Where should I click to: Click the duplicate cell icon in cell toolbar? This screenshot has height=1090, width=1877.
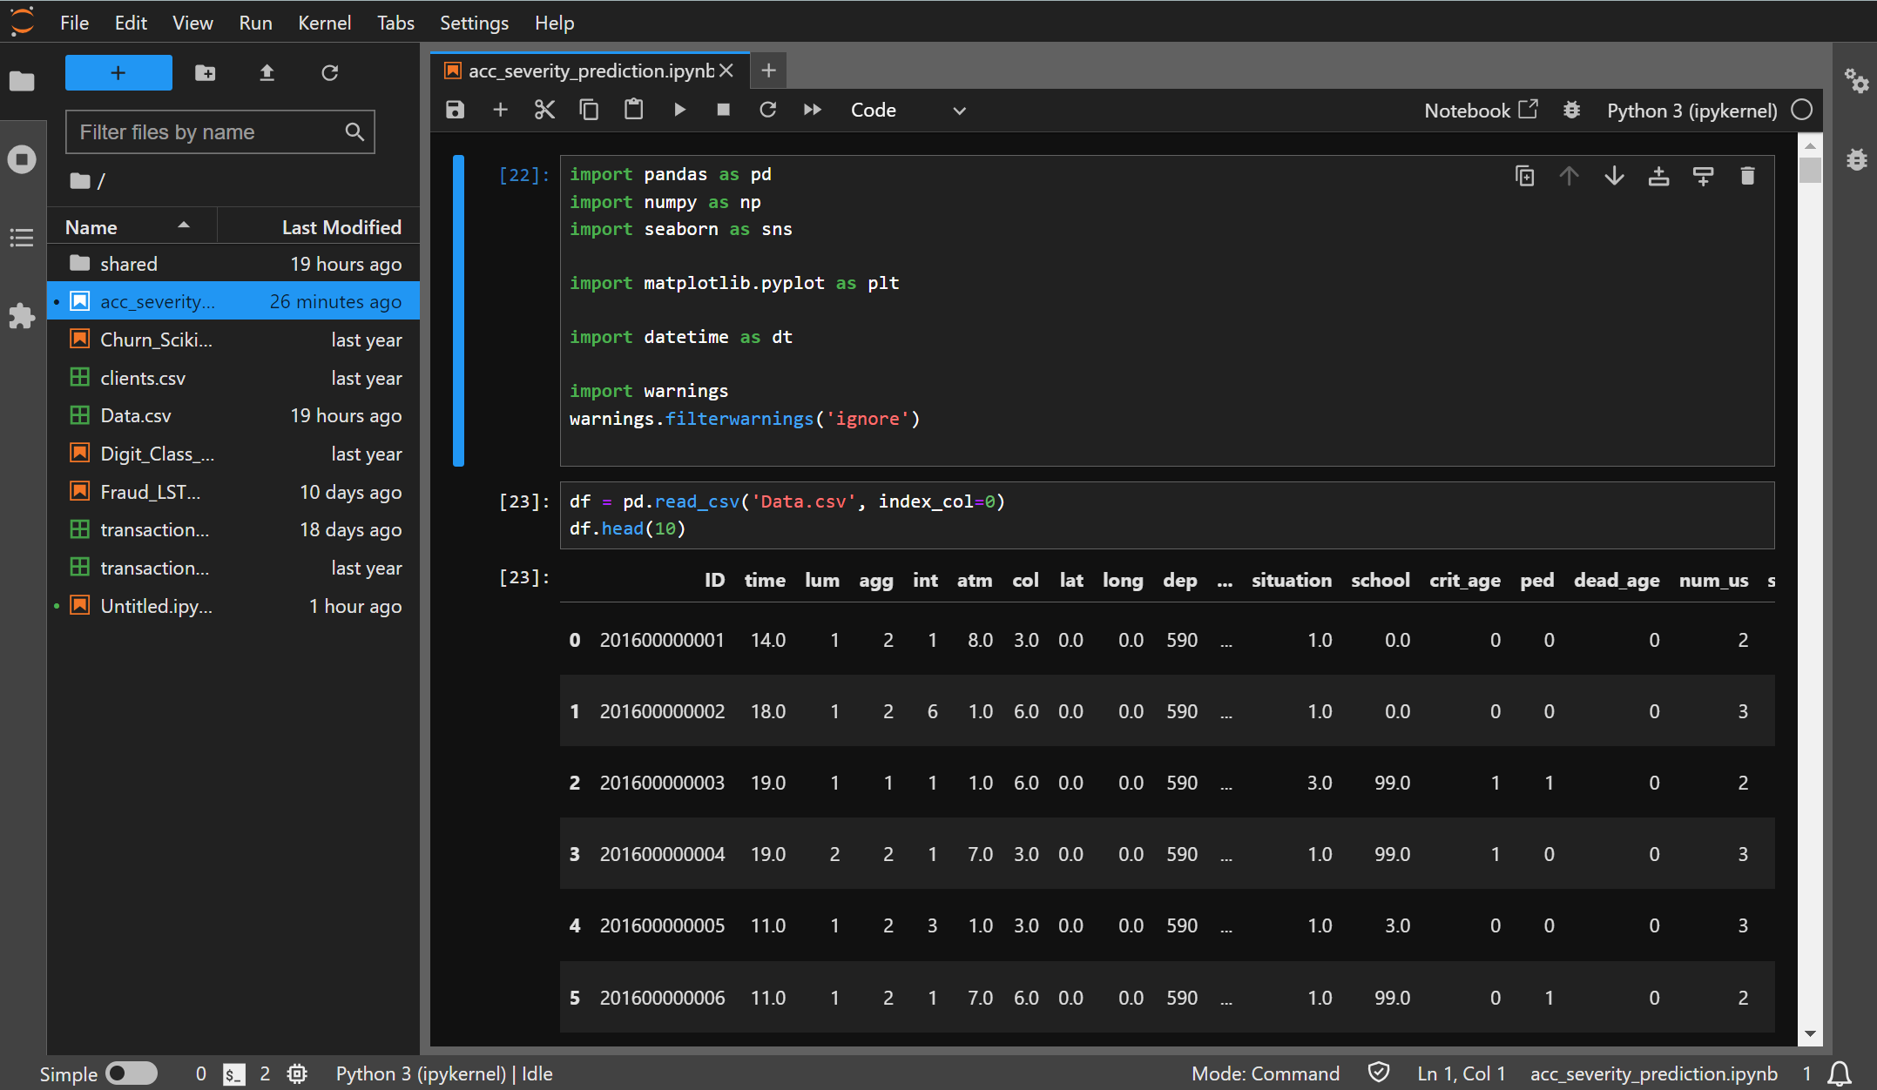tap(1524, 176)
